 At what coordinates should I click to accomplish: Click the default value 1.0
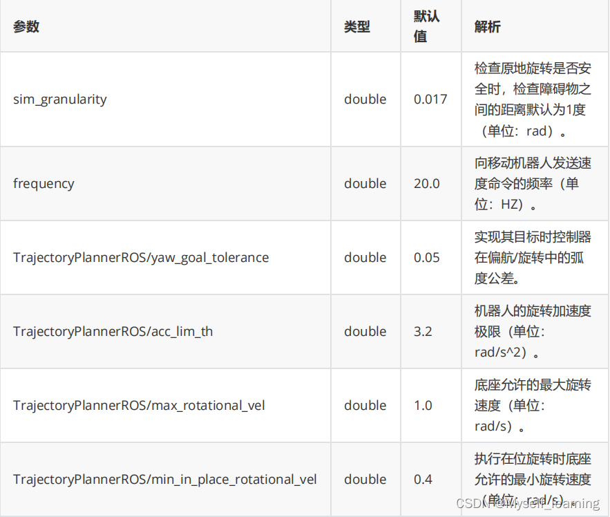[423, 405]
